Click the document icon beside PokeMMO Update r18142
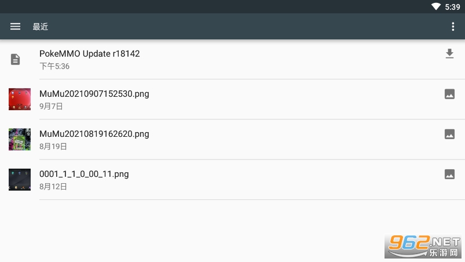465x262 pixels. click(16, 59)
